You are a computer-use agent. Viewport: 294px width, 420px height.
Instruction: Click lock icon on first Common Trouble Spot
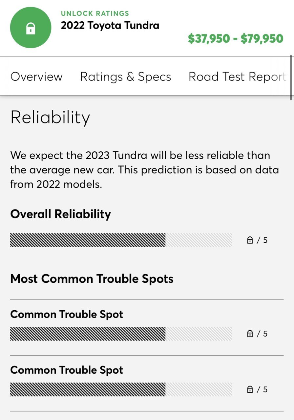(x=250, y=334)
